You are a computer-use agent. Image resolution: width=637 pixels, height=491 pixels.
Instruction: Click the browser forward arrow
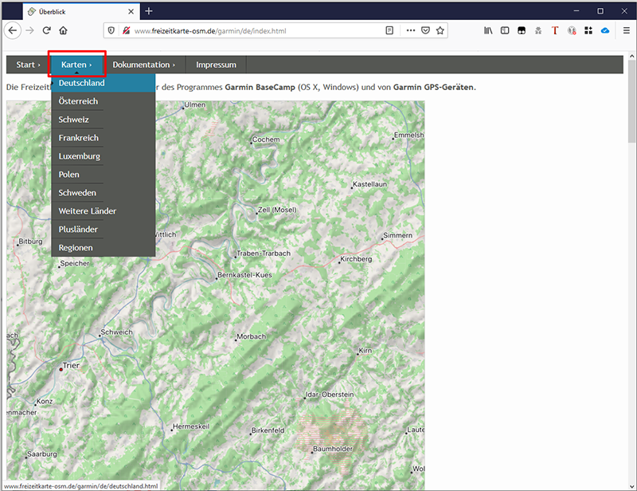point(29,30)
